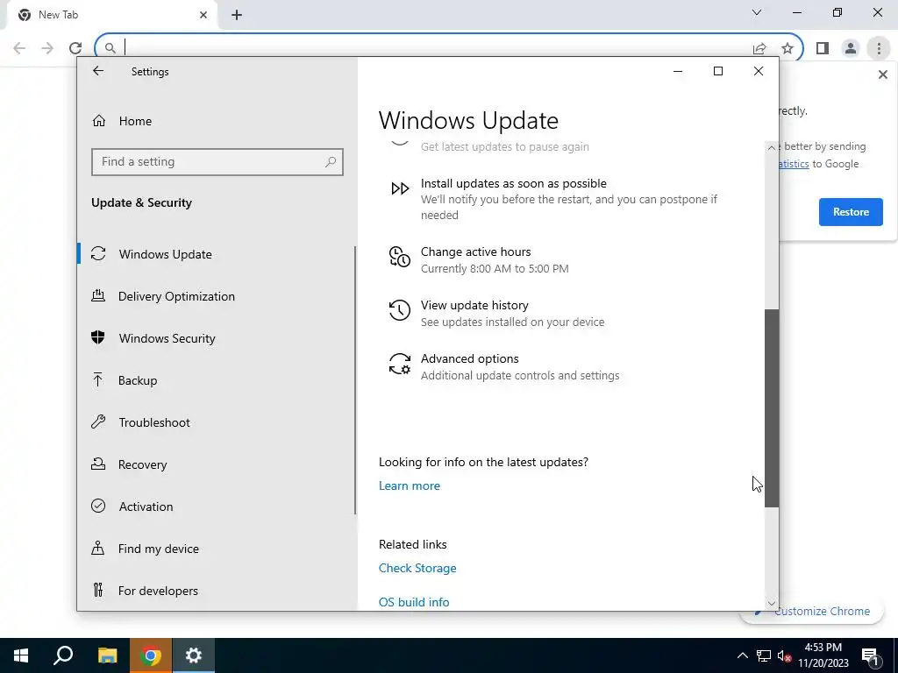898x673 pixels.
Task: Go back using Settings back arrow
Action: (x=98, y=71)
